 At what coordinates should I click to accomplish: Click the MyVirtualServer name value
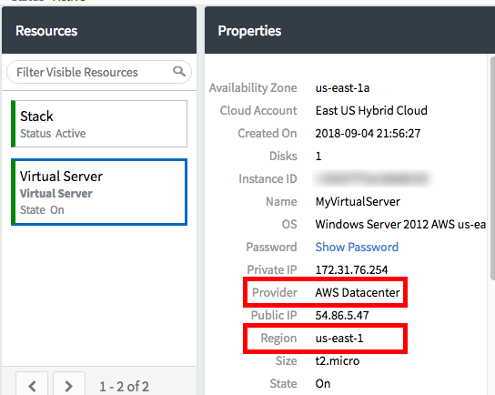click(x=358, y=201)
